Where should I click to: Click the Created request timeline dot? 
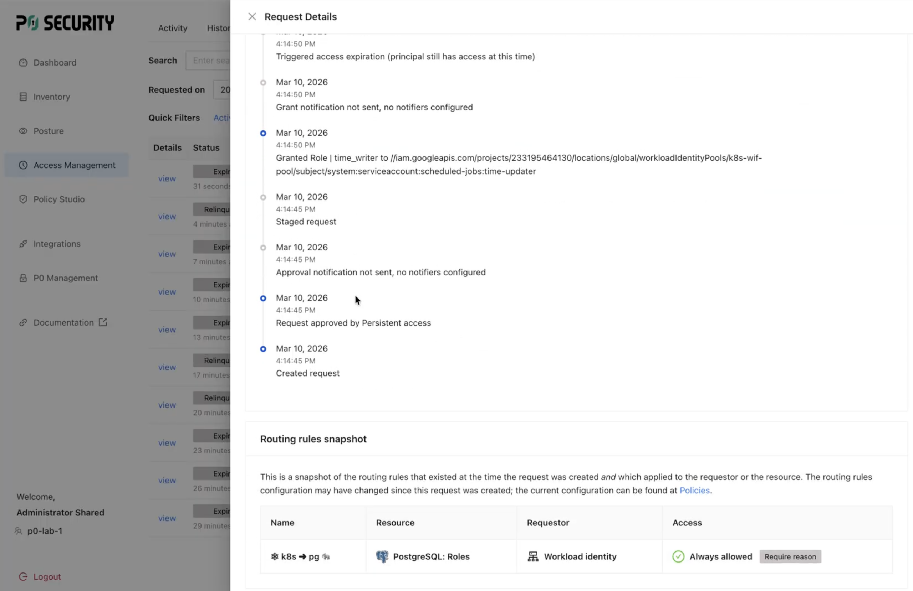pyautogui.click(x=263, y=349)
